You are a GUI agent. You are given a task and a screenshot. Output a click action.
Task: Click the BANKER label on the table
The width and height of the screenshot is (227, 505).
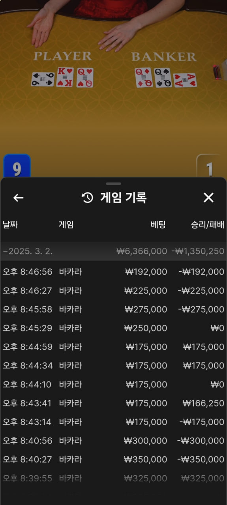click(164, 57)
